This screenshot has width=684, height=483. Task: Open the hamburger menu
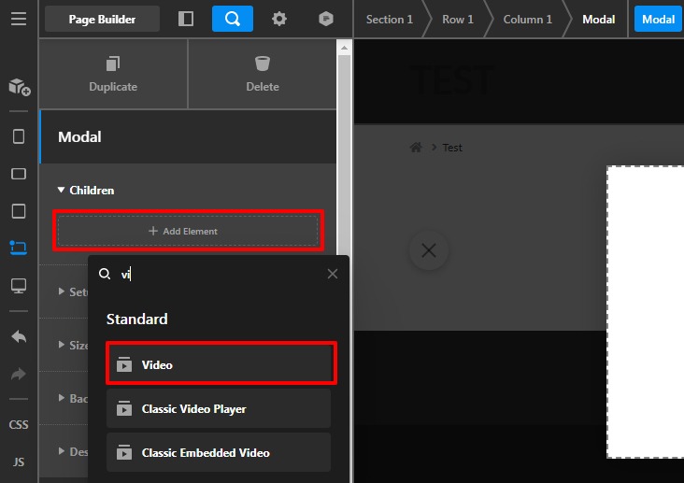tap(19, 19)
